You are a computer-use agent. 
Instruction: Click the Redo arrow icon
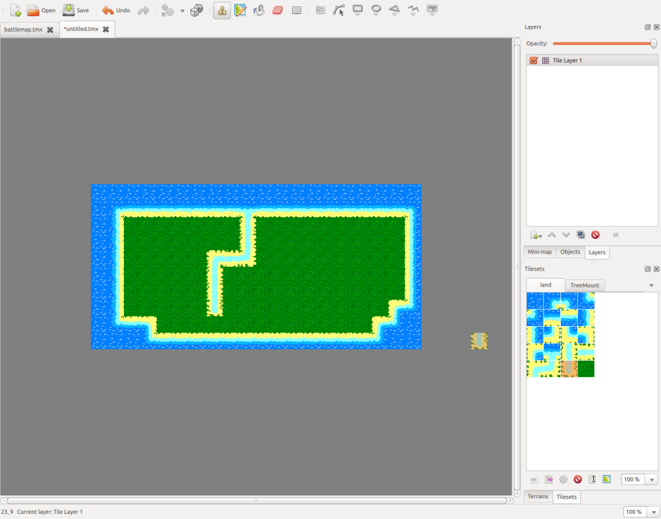pyautogui.click(x=144, y=10)
